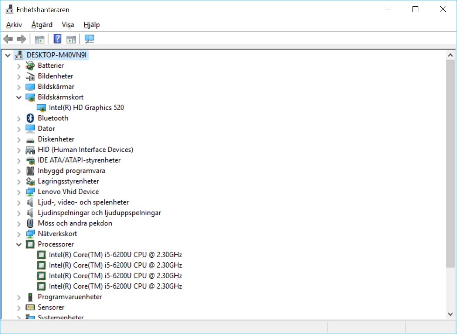Toggle the console tree pane icon
Image resolution: width=457 pixels, height=334 pixels.
pyautogui.click(x=39, y=39)
